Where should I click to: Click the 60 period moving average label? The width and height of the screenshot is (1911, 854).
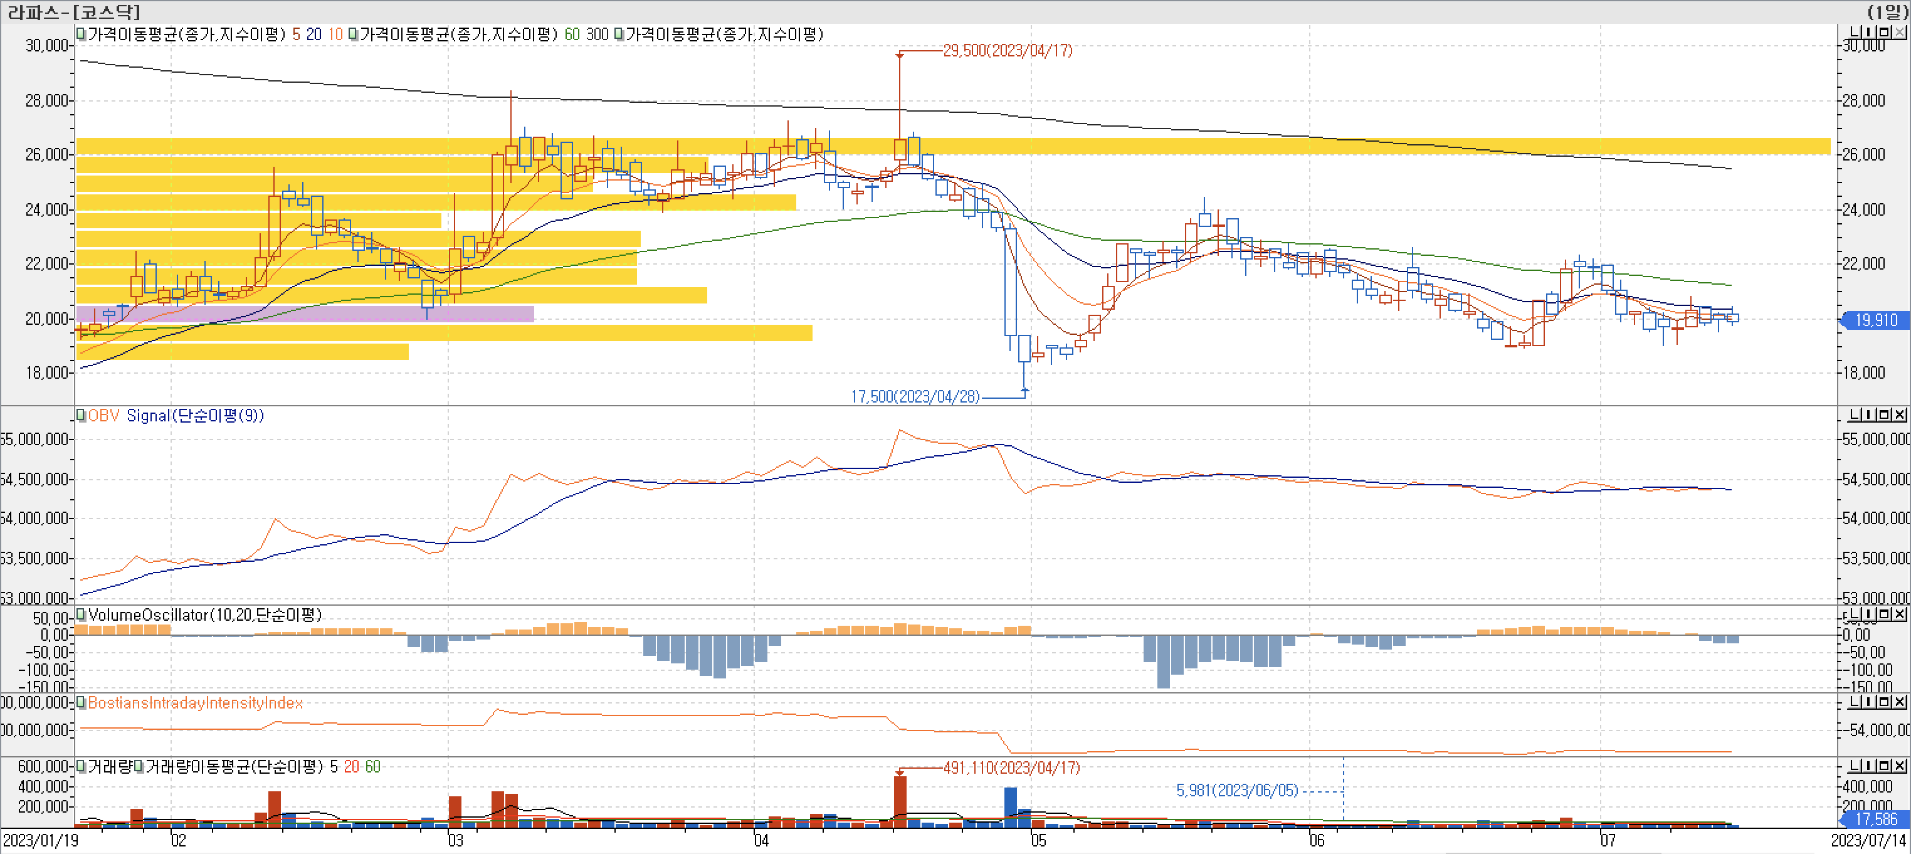[571, 34]
